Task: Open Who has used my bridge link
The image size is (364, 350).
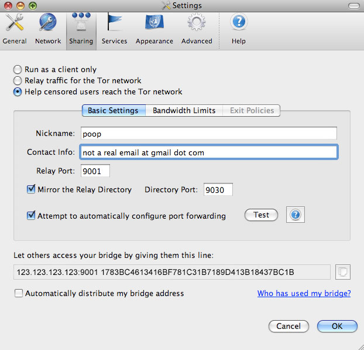Action: pyautogui.click(x=304, y=294)
